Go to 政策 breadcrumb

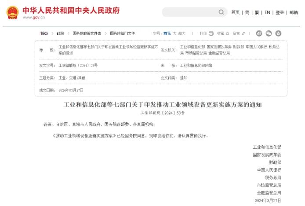[x=60, y=33]
